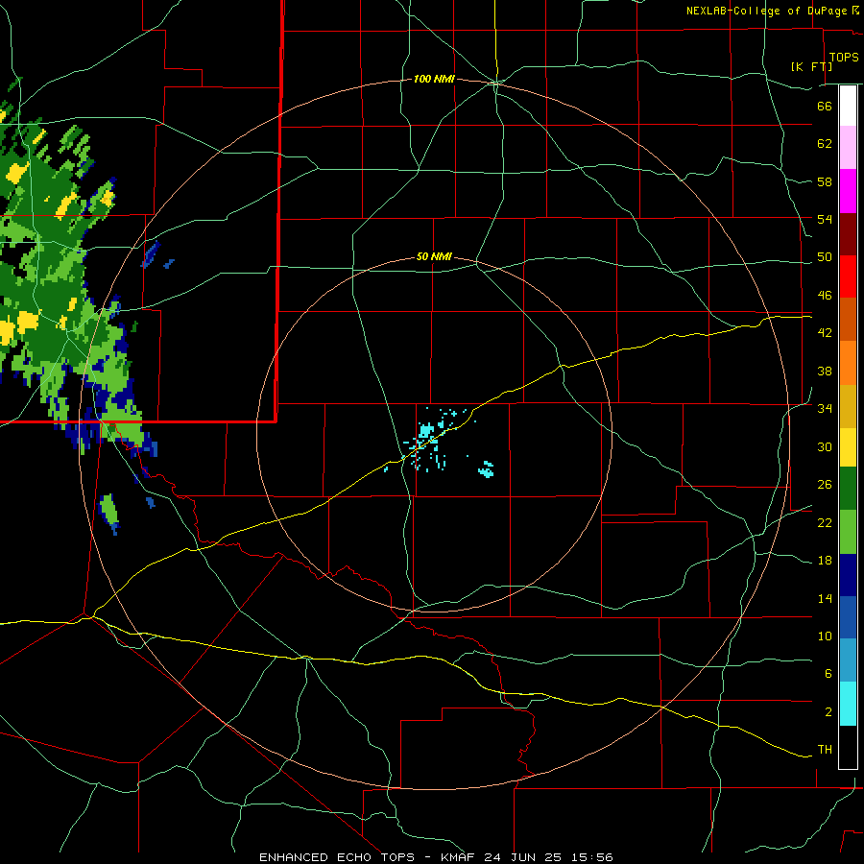Click the gold 34-38 kft legend swatch

tap(848, 406)
